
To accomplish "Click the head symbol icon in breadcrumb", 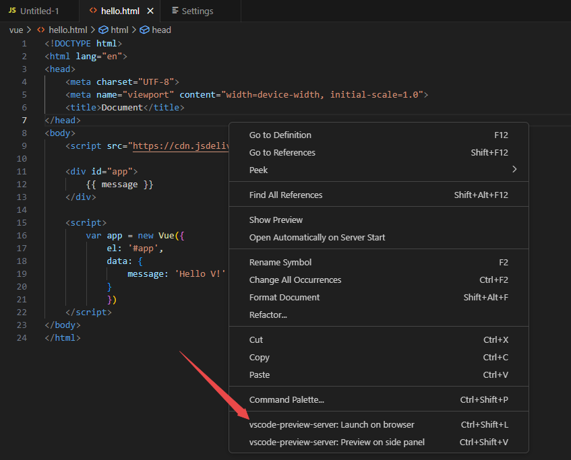I will 144,30.
